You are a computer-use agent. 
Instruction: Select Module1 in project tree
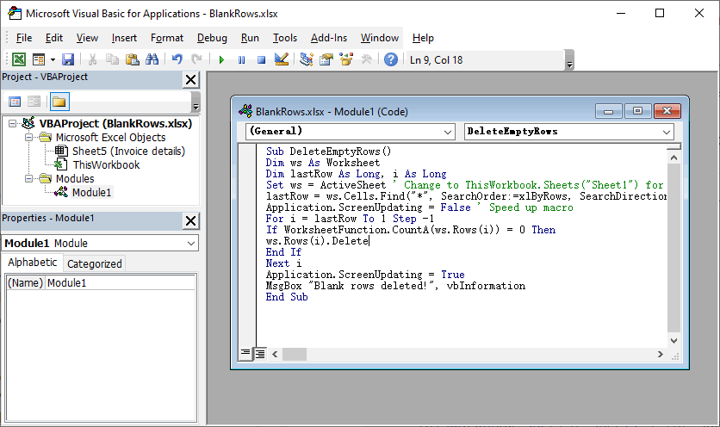coord(91,192)
